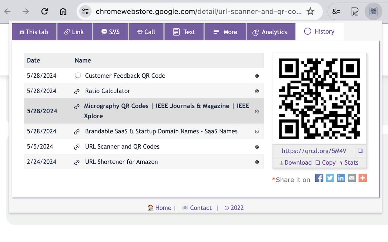Reload the current page

(45, 11)
